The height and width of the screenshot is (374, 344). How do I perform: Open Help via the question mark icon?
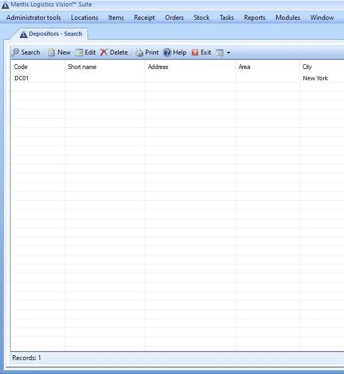(x=167, y=52)
